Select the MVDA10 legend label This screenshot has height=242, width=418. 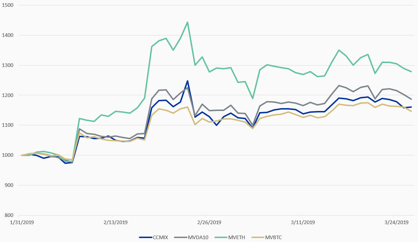tap(198, 237)
